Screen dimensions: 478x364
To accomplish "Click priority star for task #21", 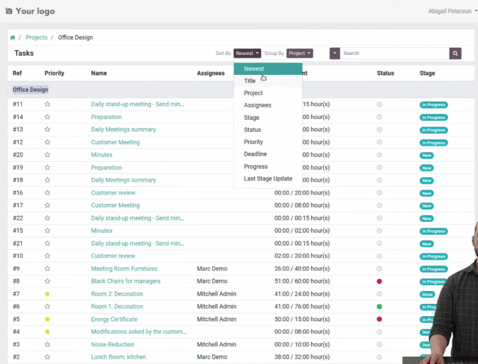I will coord(47,244).
